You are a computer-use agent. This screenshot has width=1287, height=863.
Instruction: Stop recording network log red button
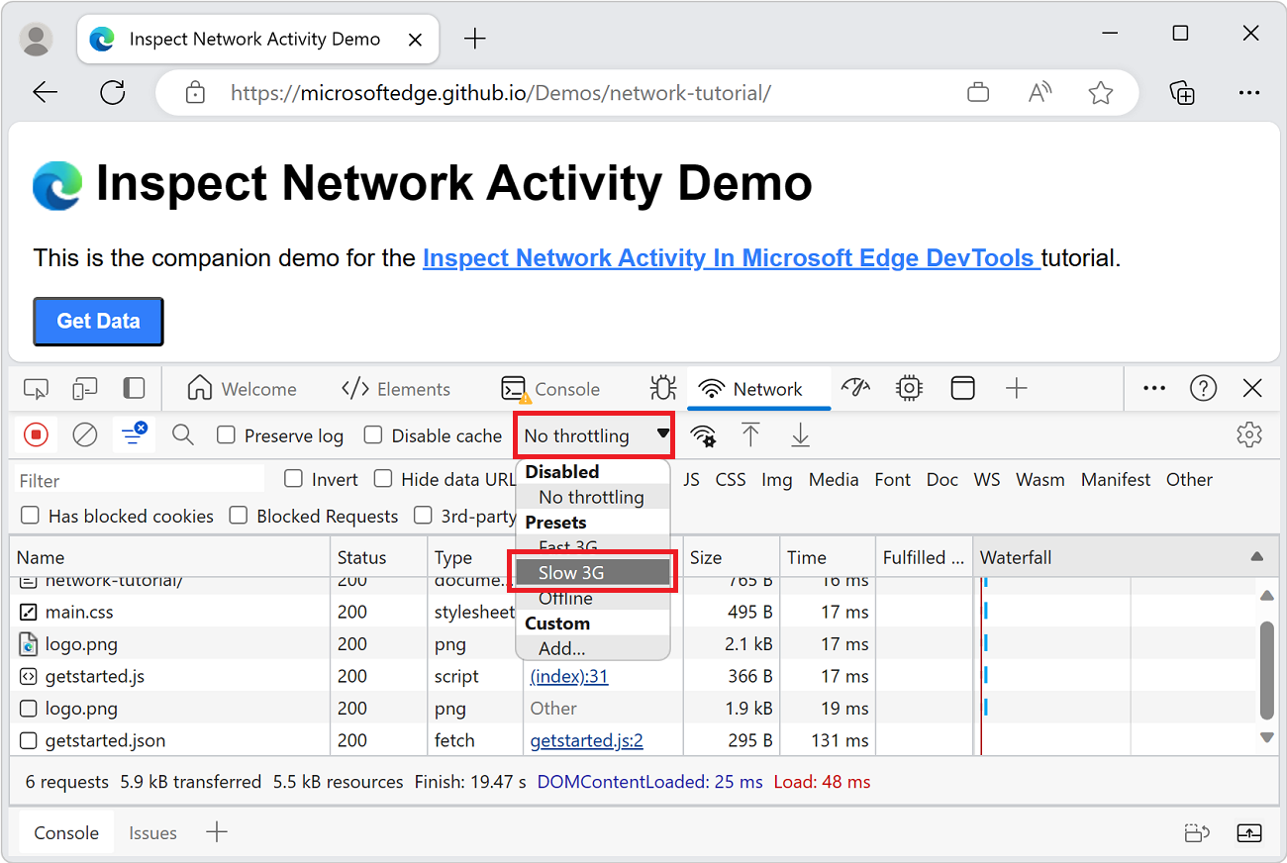37,434
